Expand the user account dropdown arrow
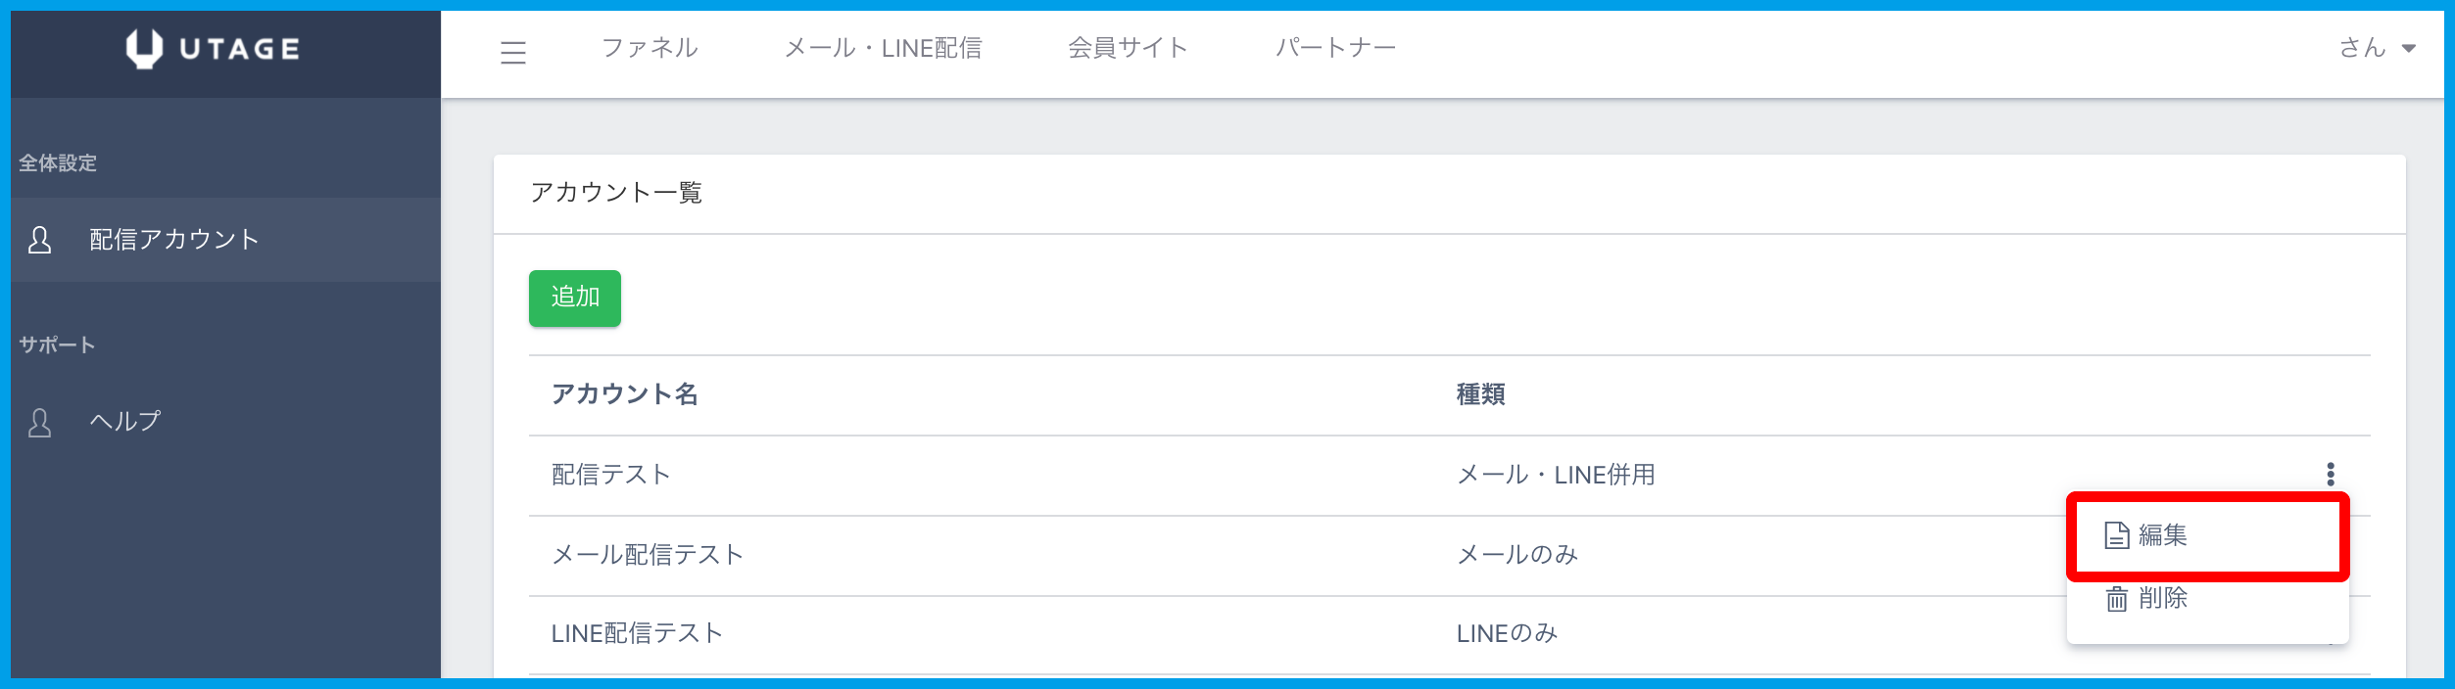Viewport: 2455px width, 689px height. (2409, 48)
